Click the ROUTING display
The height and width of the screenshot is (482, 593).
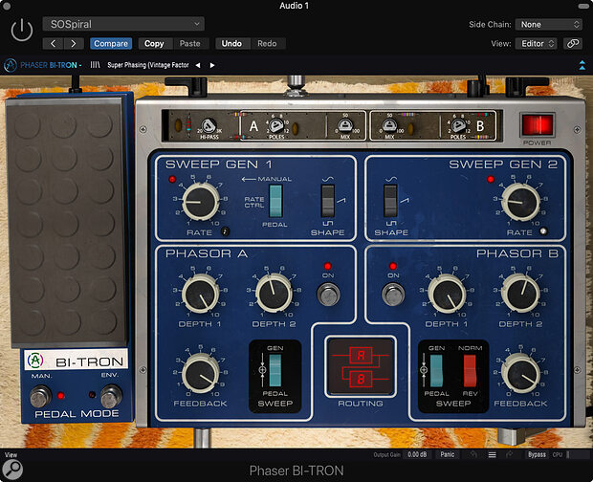361,366
